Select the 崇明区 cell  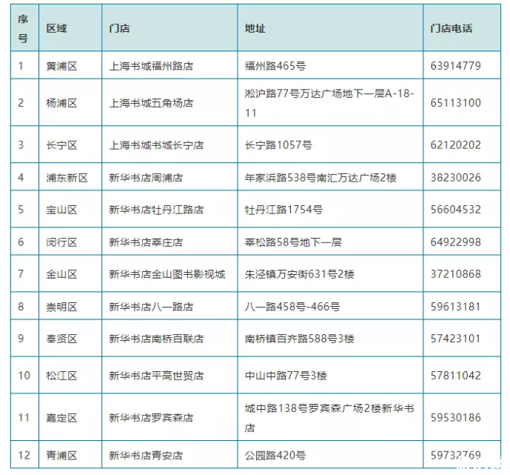click(x=70, y=306)
